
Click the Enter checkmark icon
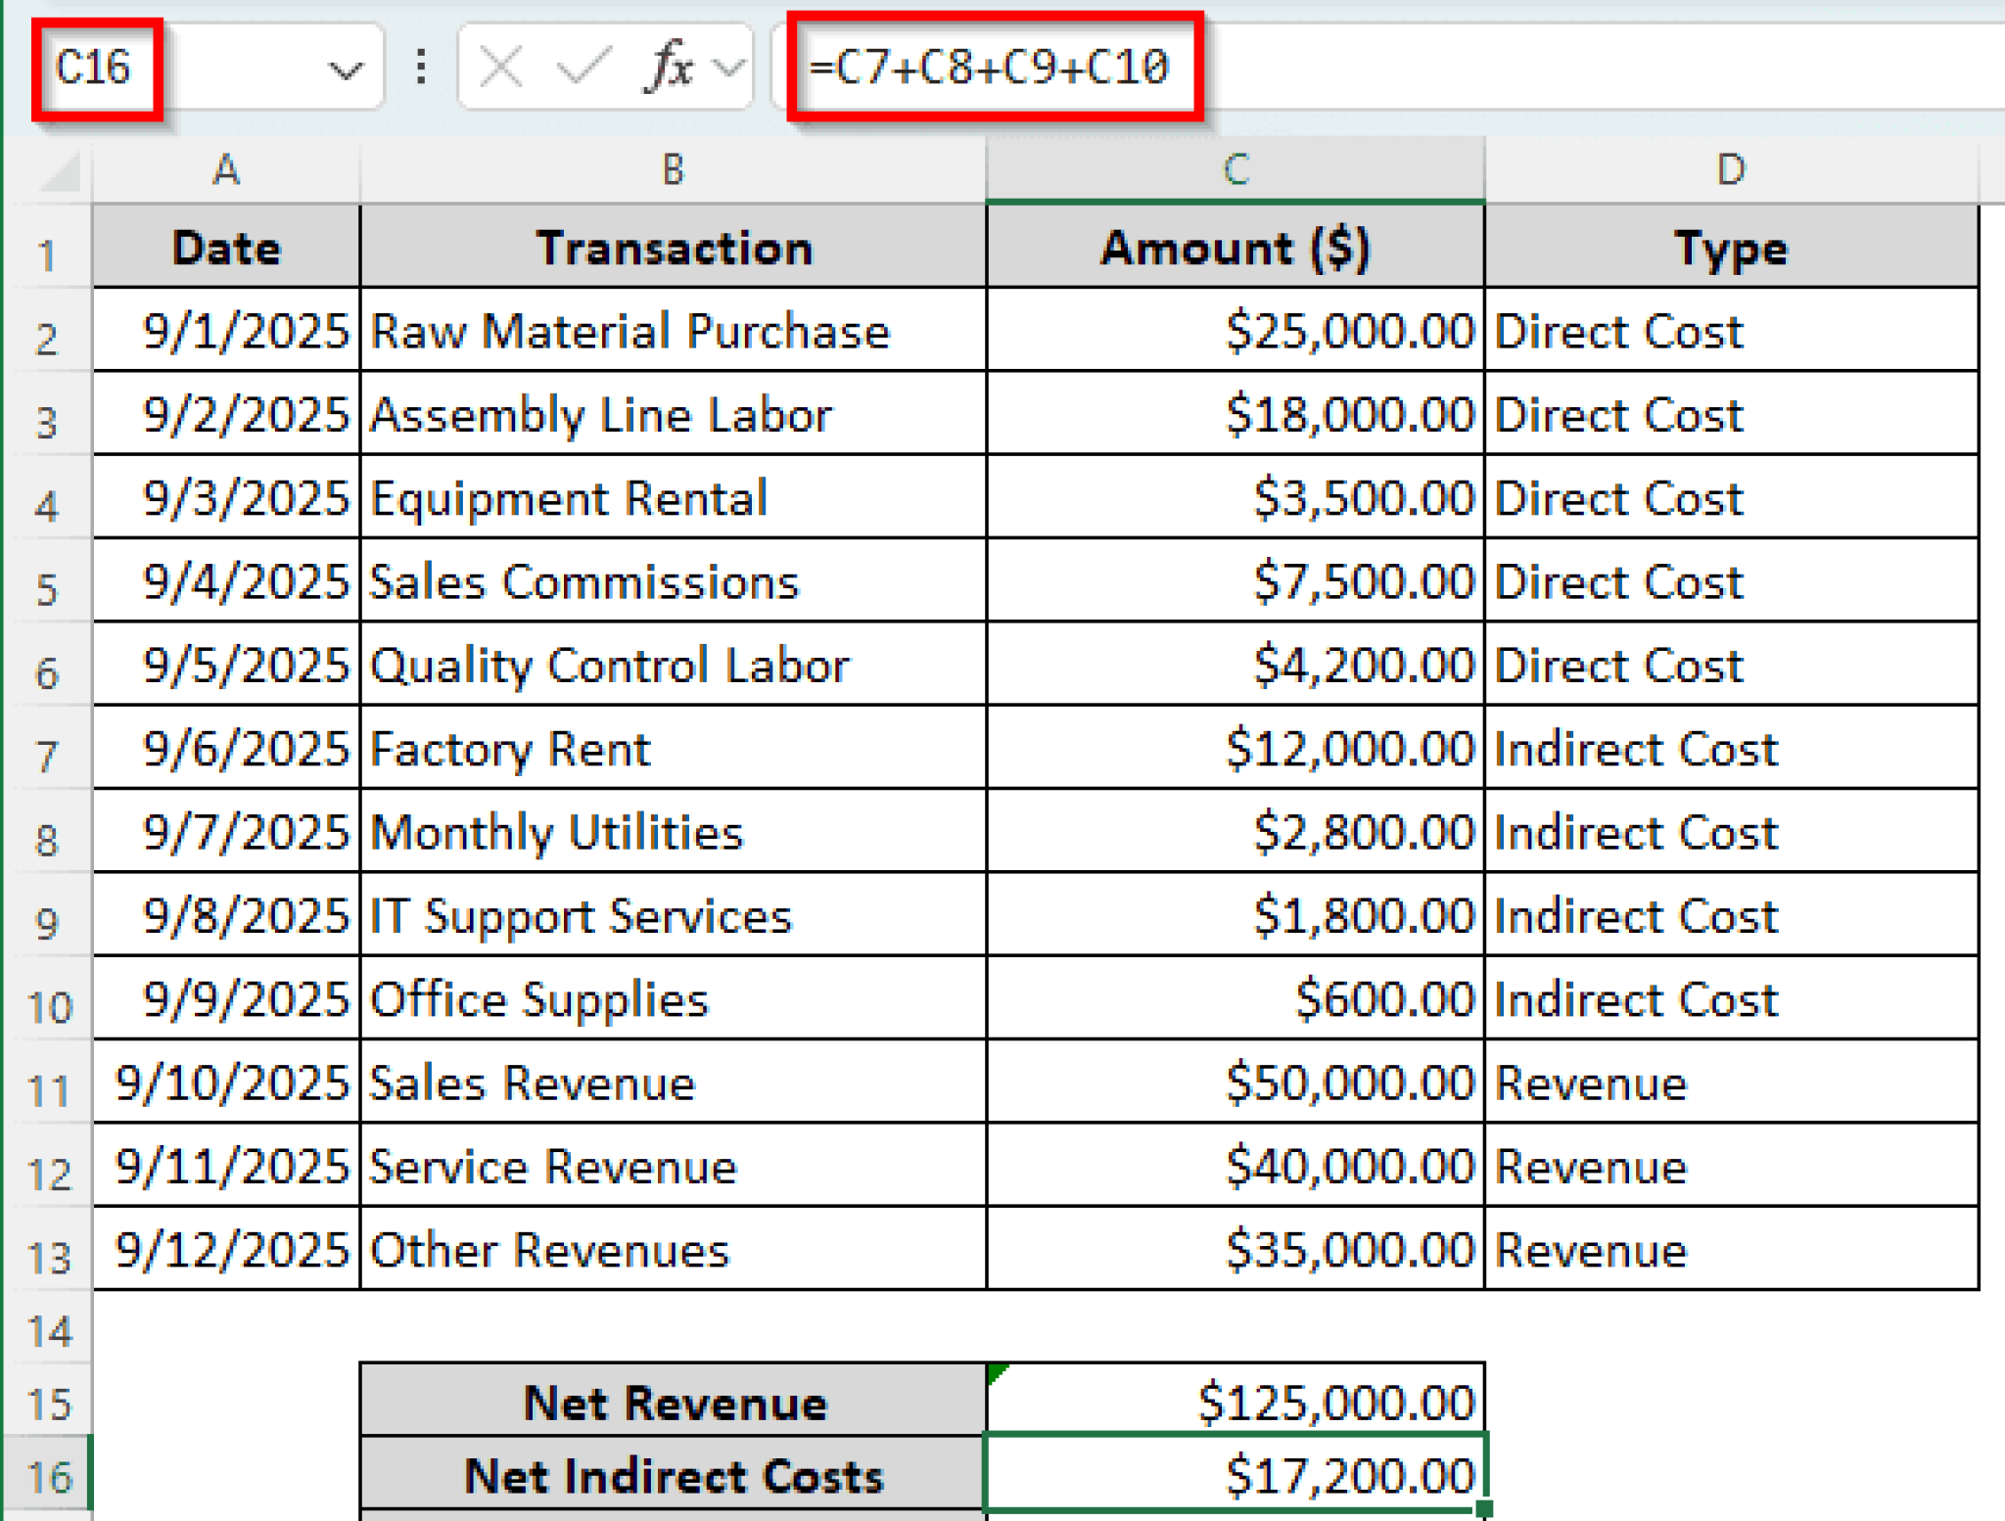582,67
